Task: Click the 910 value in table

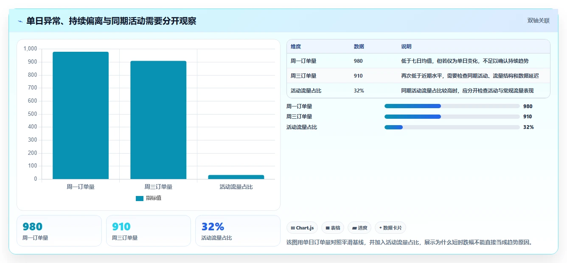Action: (x=358, y=76)
